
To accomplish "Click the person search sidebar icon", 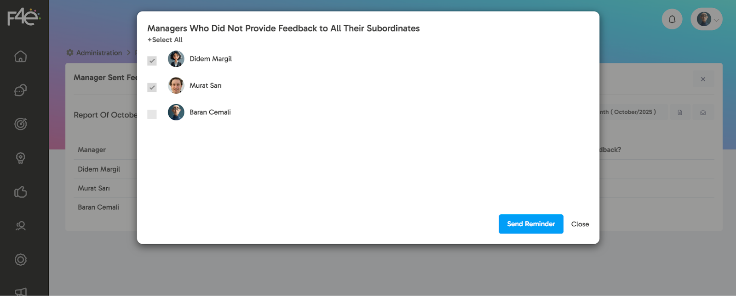I will click(x=21, y=226).
